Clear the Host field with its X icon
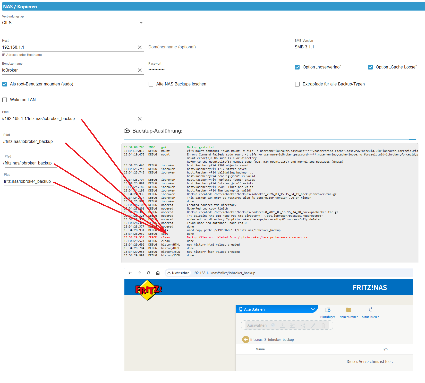This screenshot has width=425, height=383. tap(140, 47)
